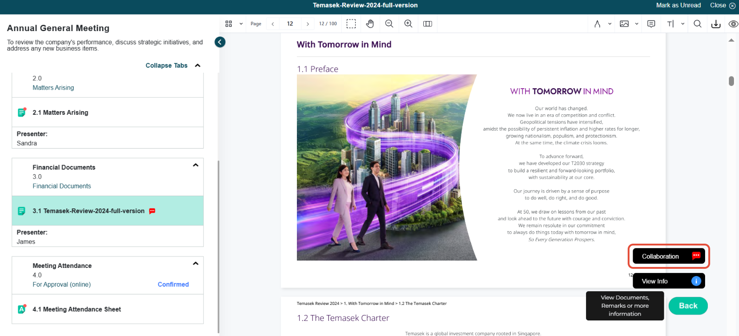The height and width of the screenshot is (336, 739).
Task: Click Mark as Unread
Action: click(679, 5)
